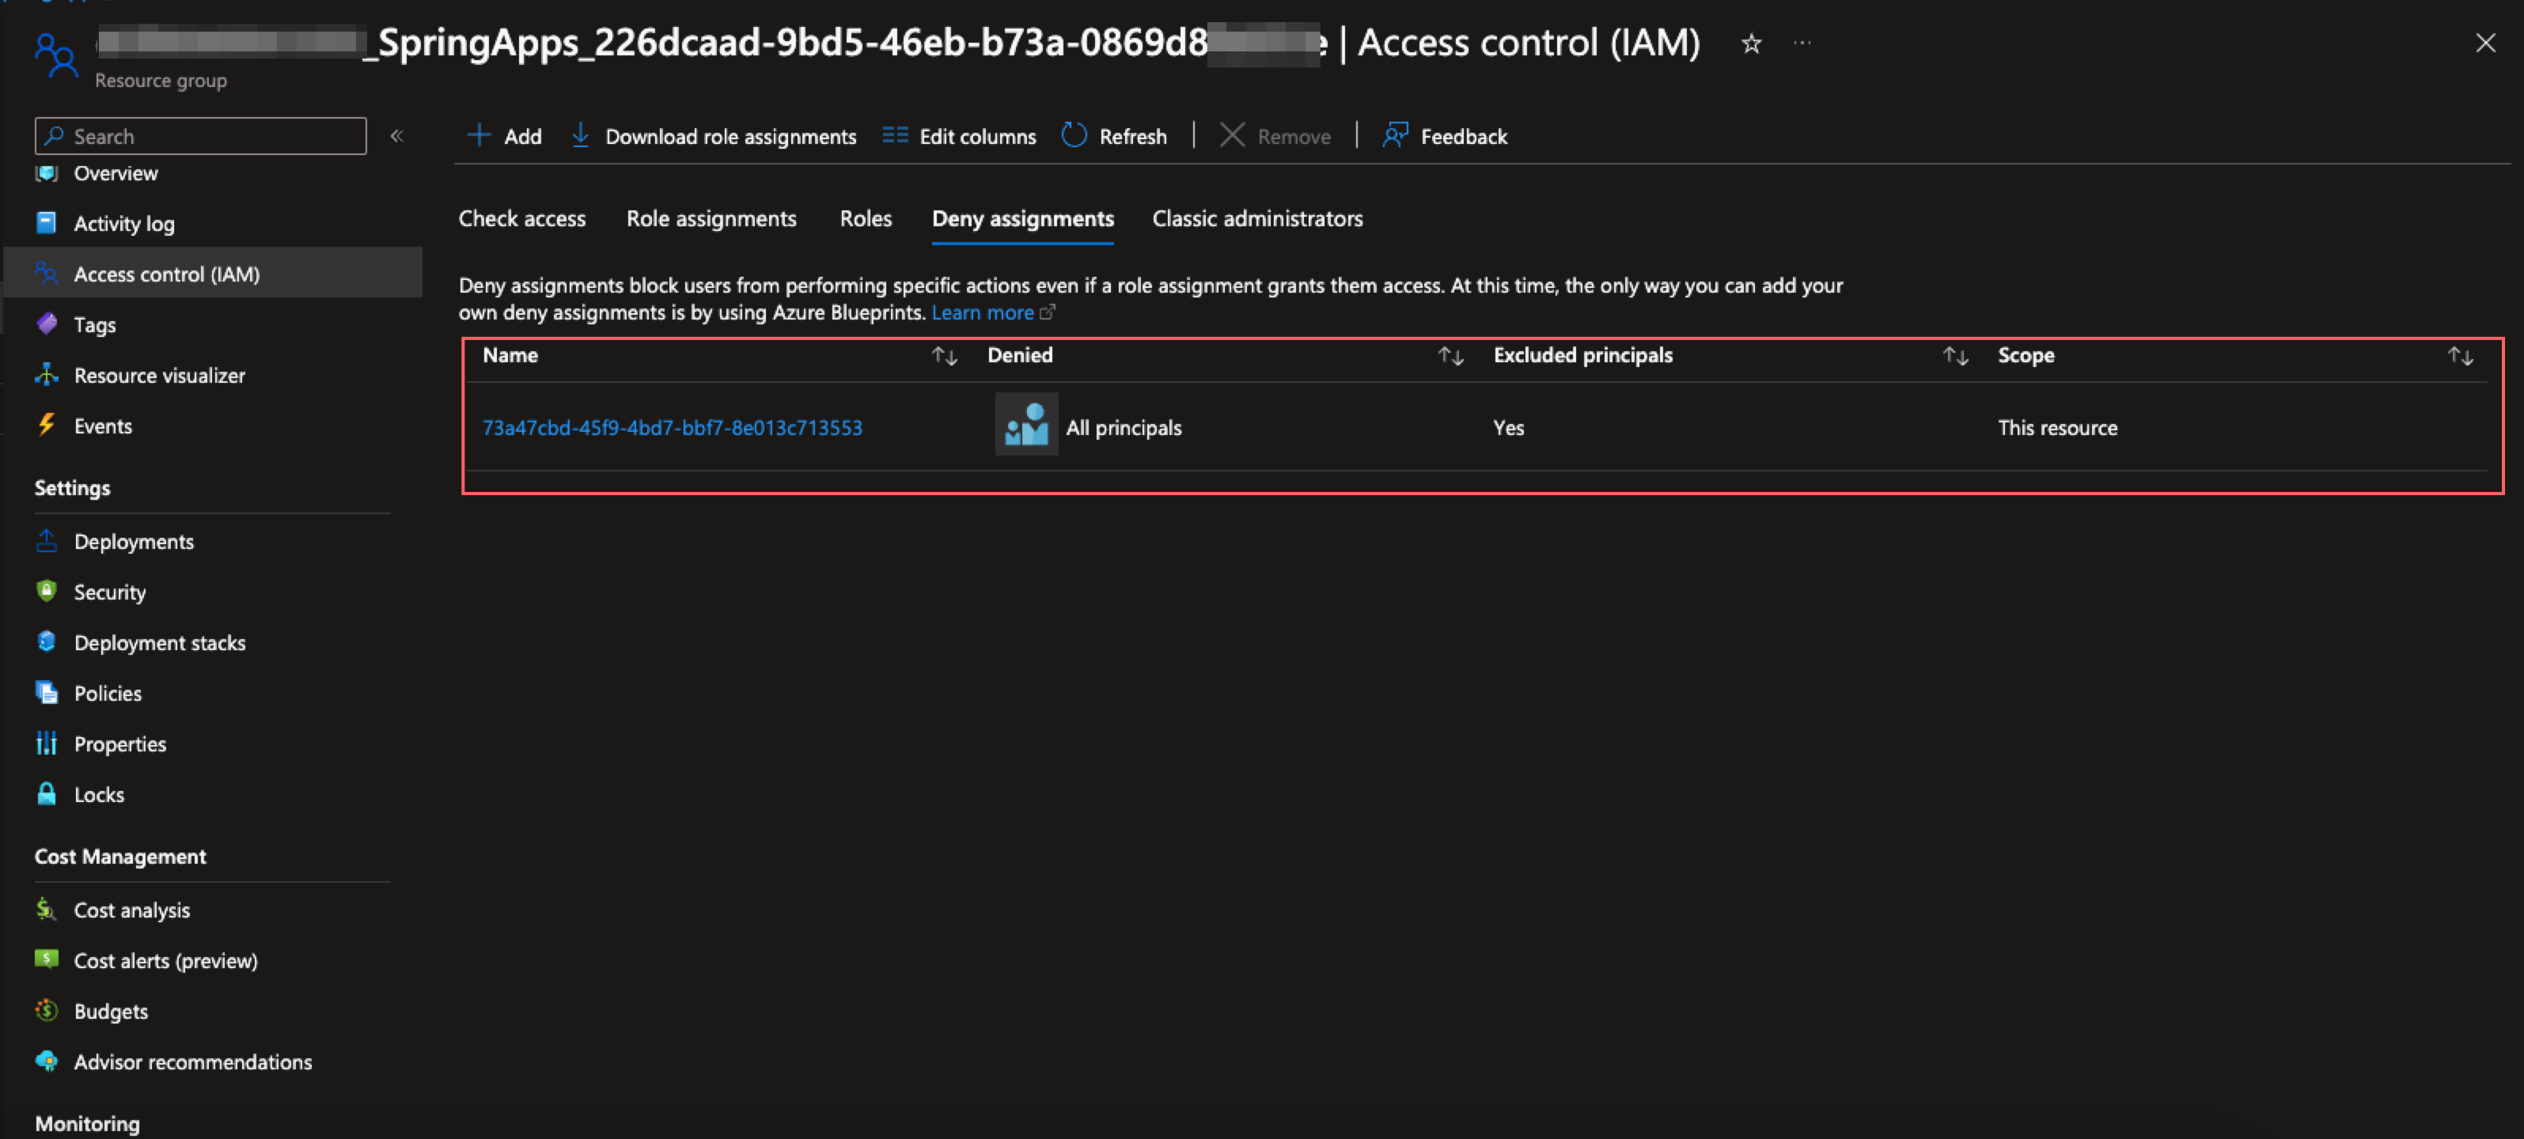The image size is (2524, 1139).
Task: Click the Monitoring section heading
Action: 87,1123
